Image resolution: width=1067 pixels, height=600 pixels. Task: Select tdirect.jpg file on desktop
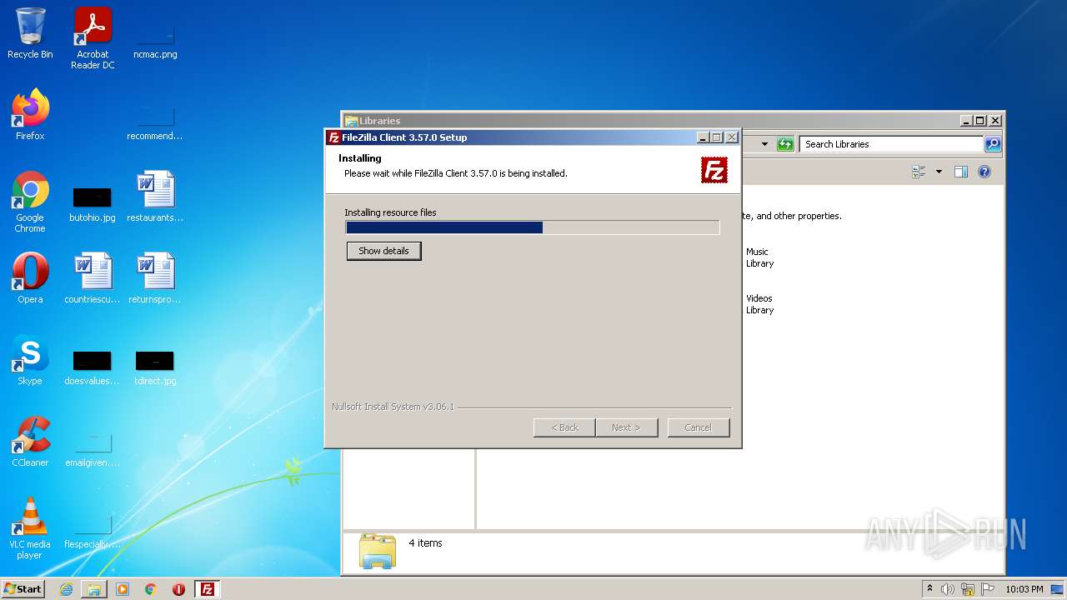coord(155,367)
